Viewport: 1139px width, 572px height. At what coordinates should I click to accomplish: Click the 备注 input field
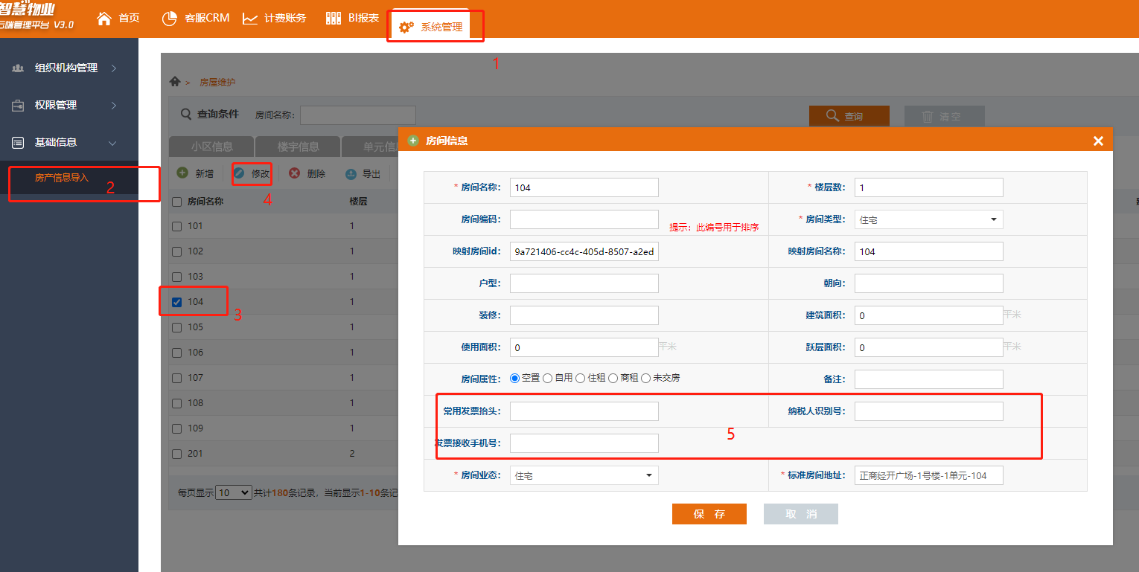tap(928, 379)
